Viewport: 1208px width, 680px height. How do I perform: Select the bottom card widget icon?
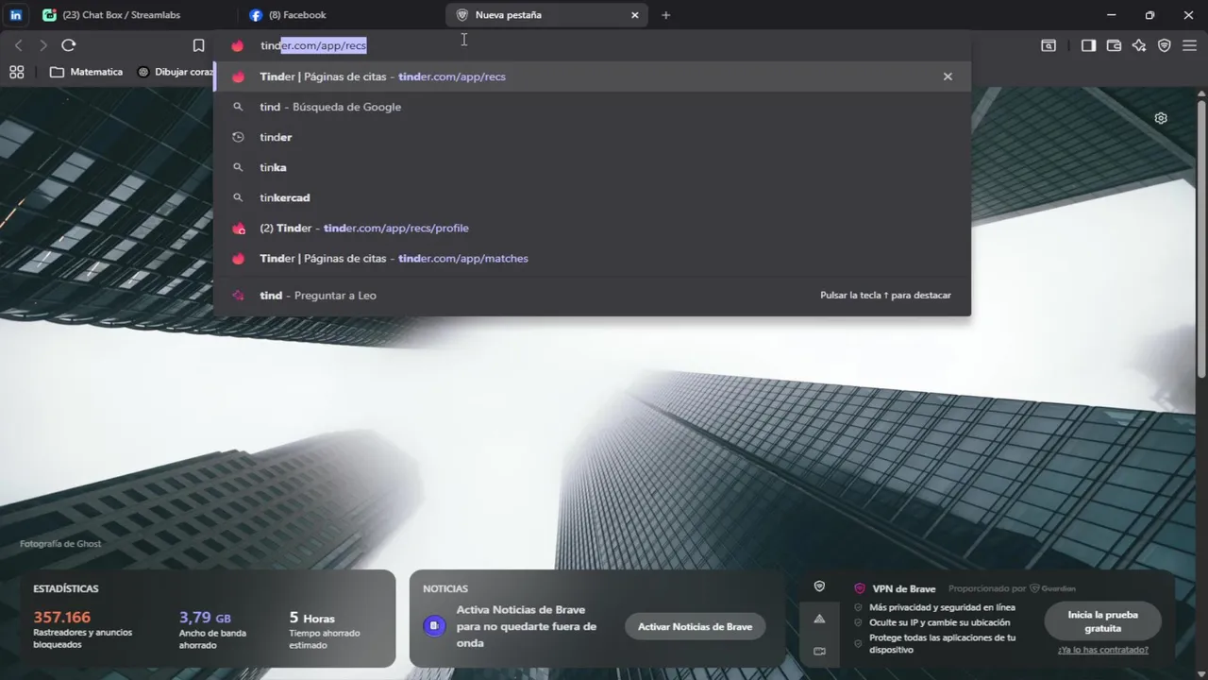point(819,651)
